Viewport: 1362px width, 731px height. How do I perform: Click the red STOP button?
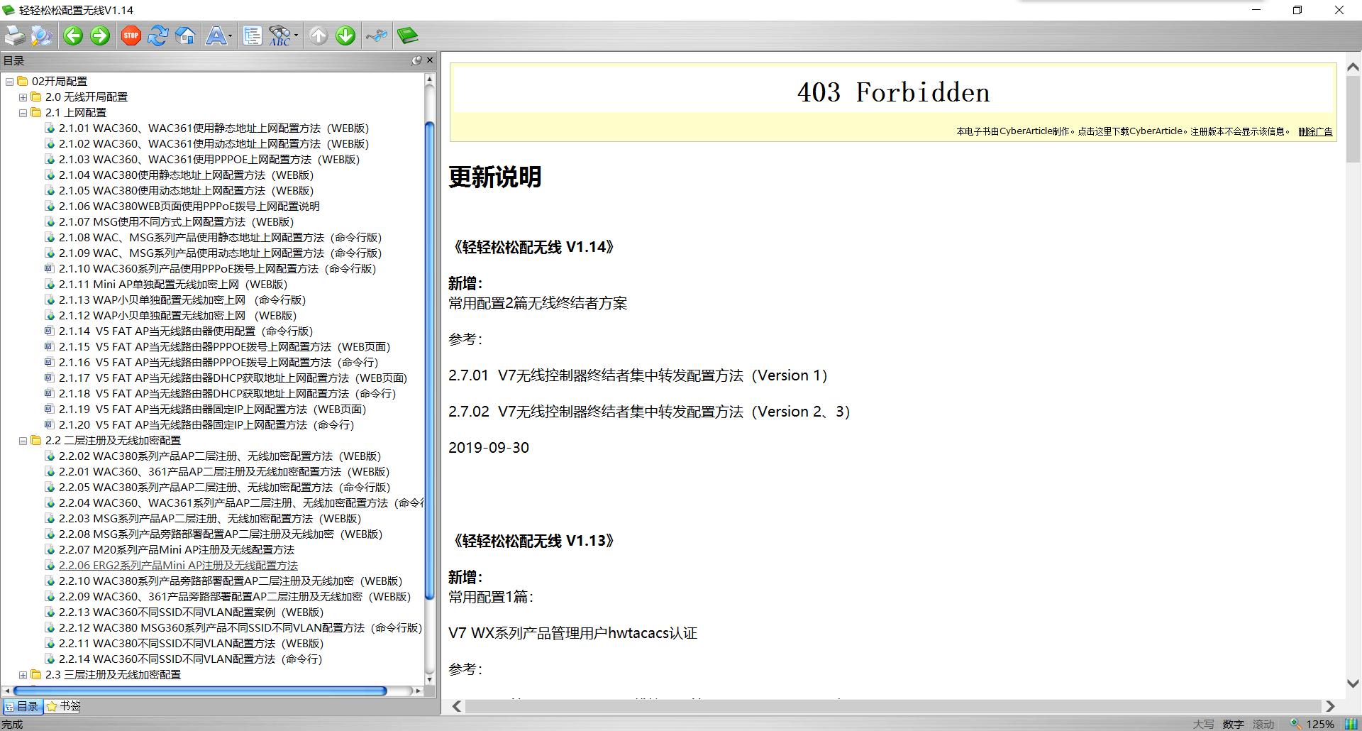131,35
